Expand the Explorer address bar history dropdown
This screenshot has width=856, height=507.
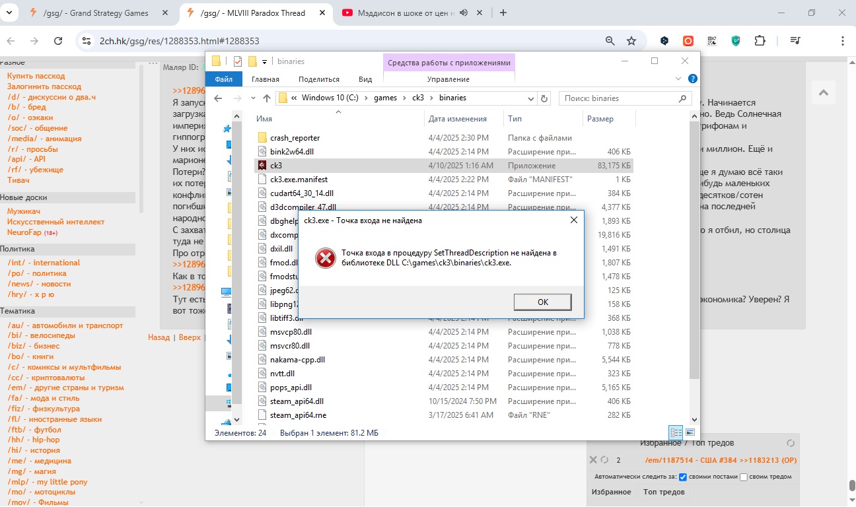click(530, 98)
